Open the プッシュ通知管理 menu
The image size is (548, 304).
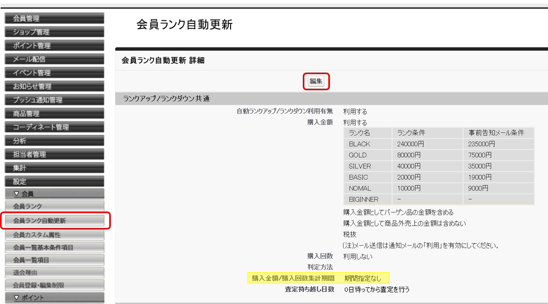[x=54, y=100]
